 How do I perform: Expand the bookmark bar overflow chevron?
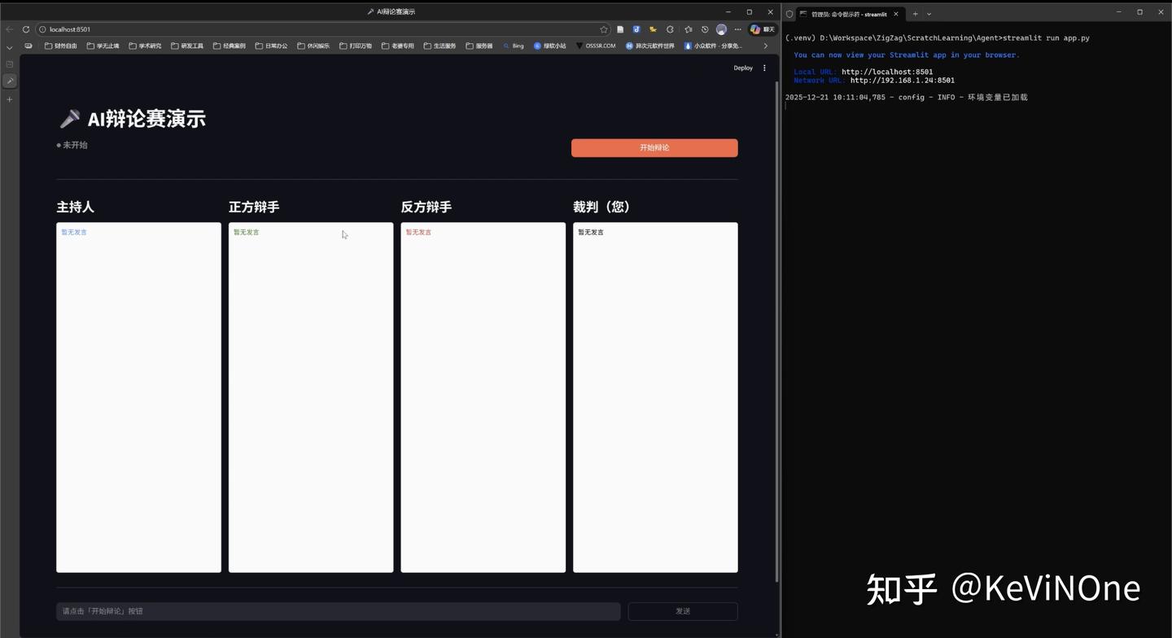[766, 46]
